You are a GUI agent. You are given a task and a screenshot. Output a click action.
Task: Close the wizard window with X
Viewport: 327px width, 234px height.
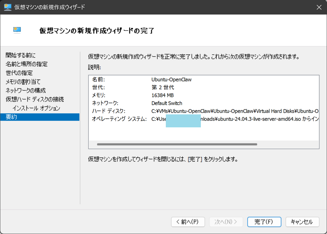(x=319, y=7)
